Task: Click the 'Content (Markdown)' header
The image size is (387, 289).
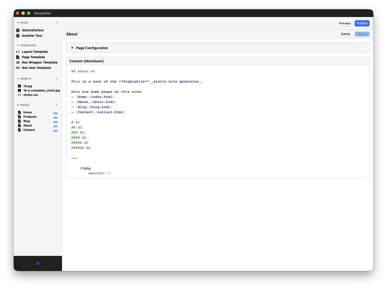Action: [x=87, y=61]
